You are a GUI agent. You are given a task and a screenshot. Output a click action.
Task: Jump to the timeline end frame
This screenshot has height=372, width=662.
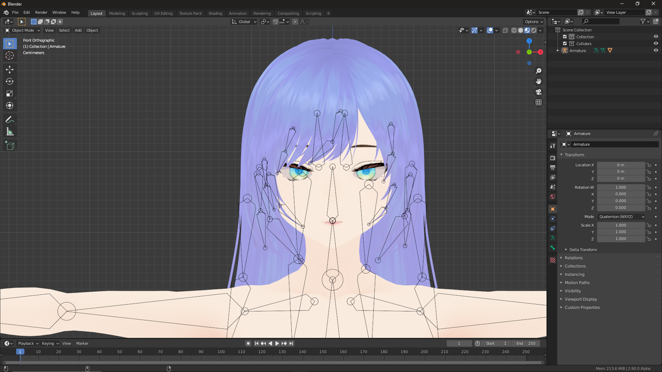(291, 343)
